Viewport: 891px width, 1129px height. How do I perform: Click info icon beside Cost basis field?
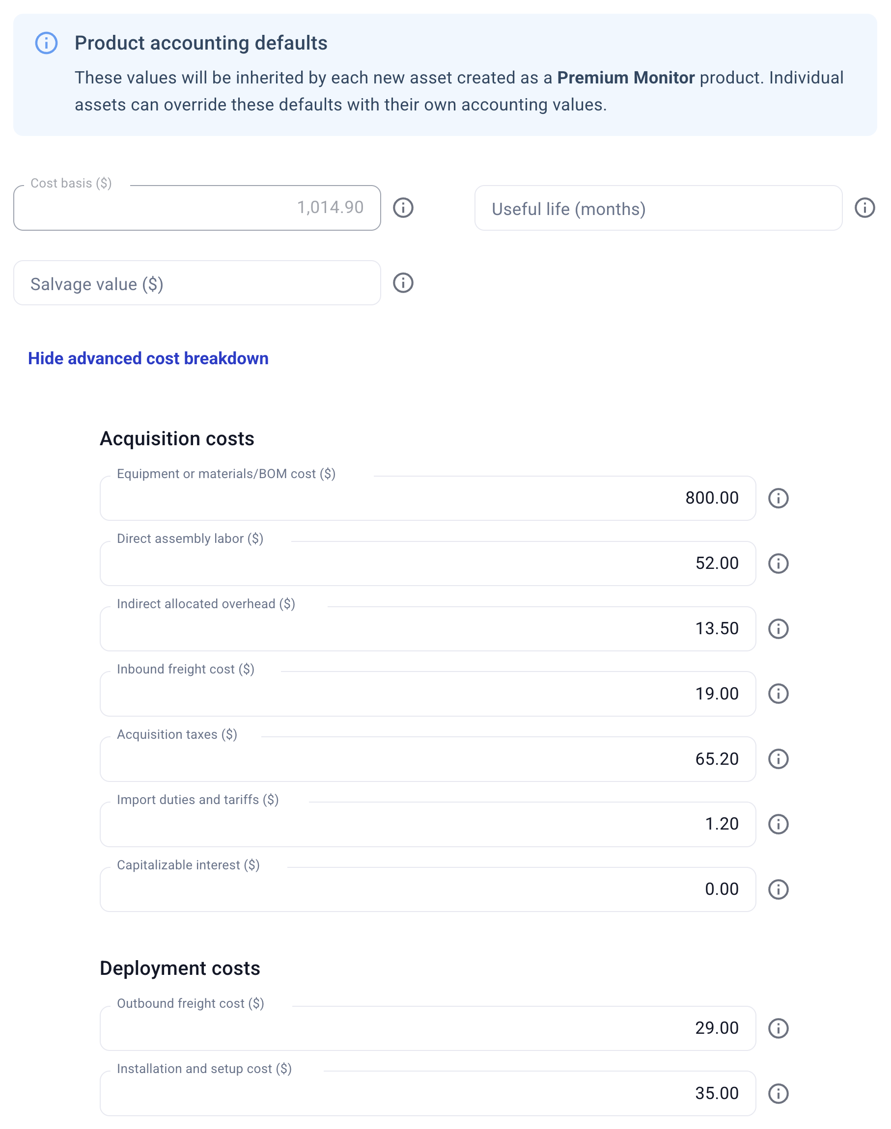click(403, 208)
